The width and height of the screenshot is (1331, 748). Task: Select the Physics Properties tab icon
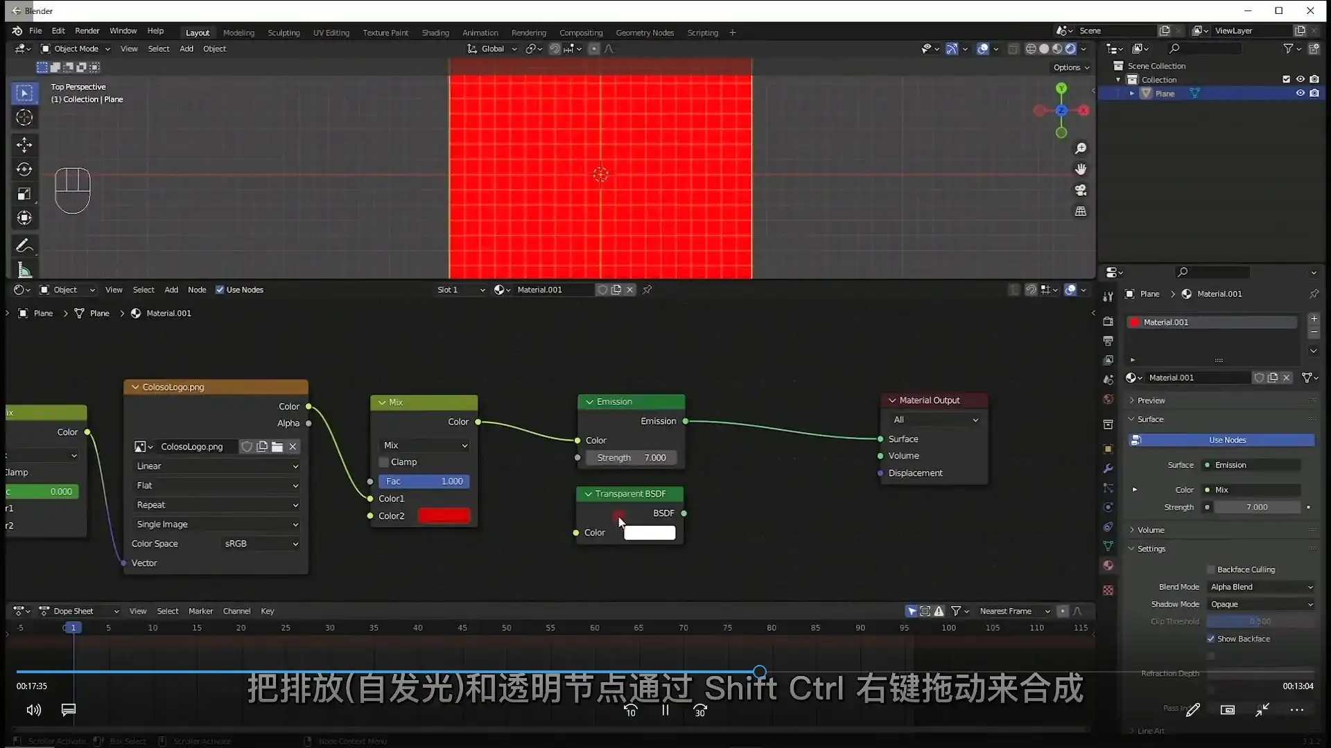tap(1108, 506)
